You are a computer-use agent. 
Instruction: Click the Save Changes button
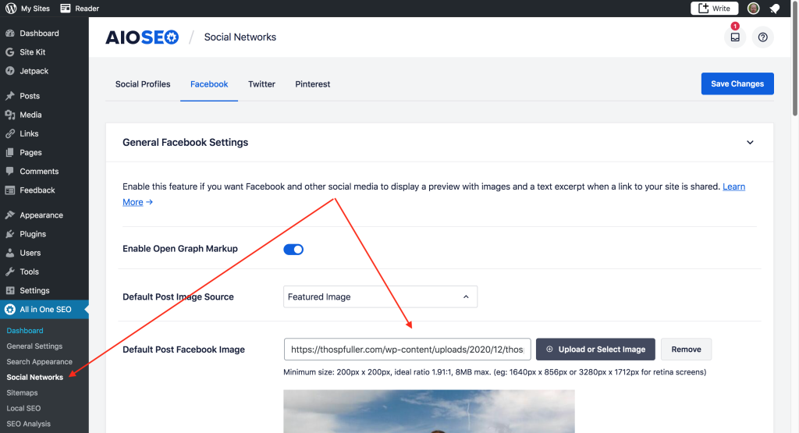tap(737, 83)
